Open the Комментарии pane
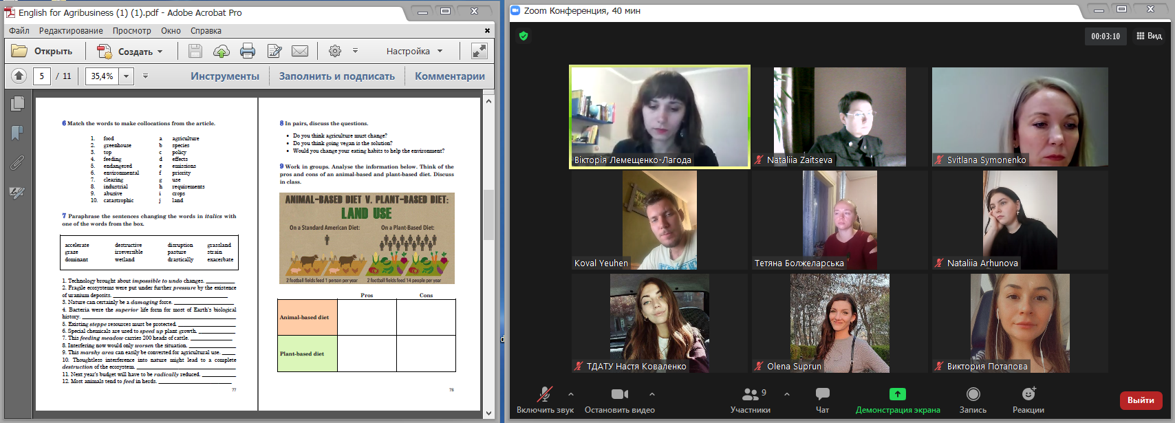The width and height of the screenshot is (1175, 423). point(450,76)
